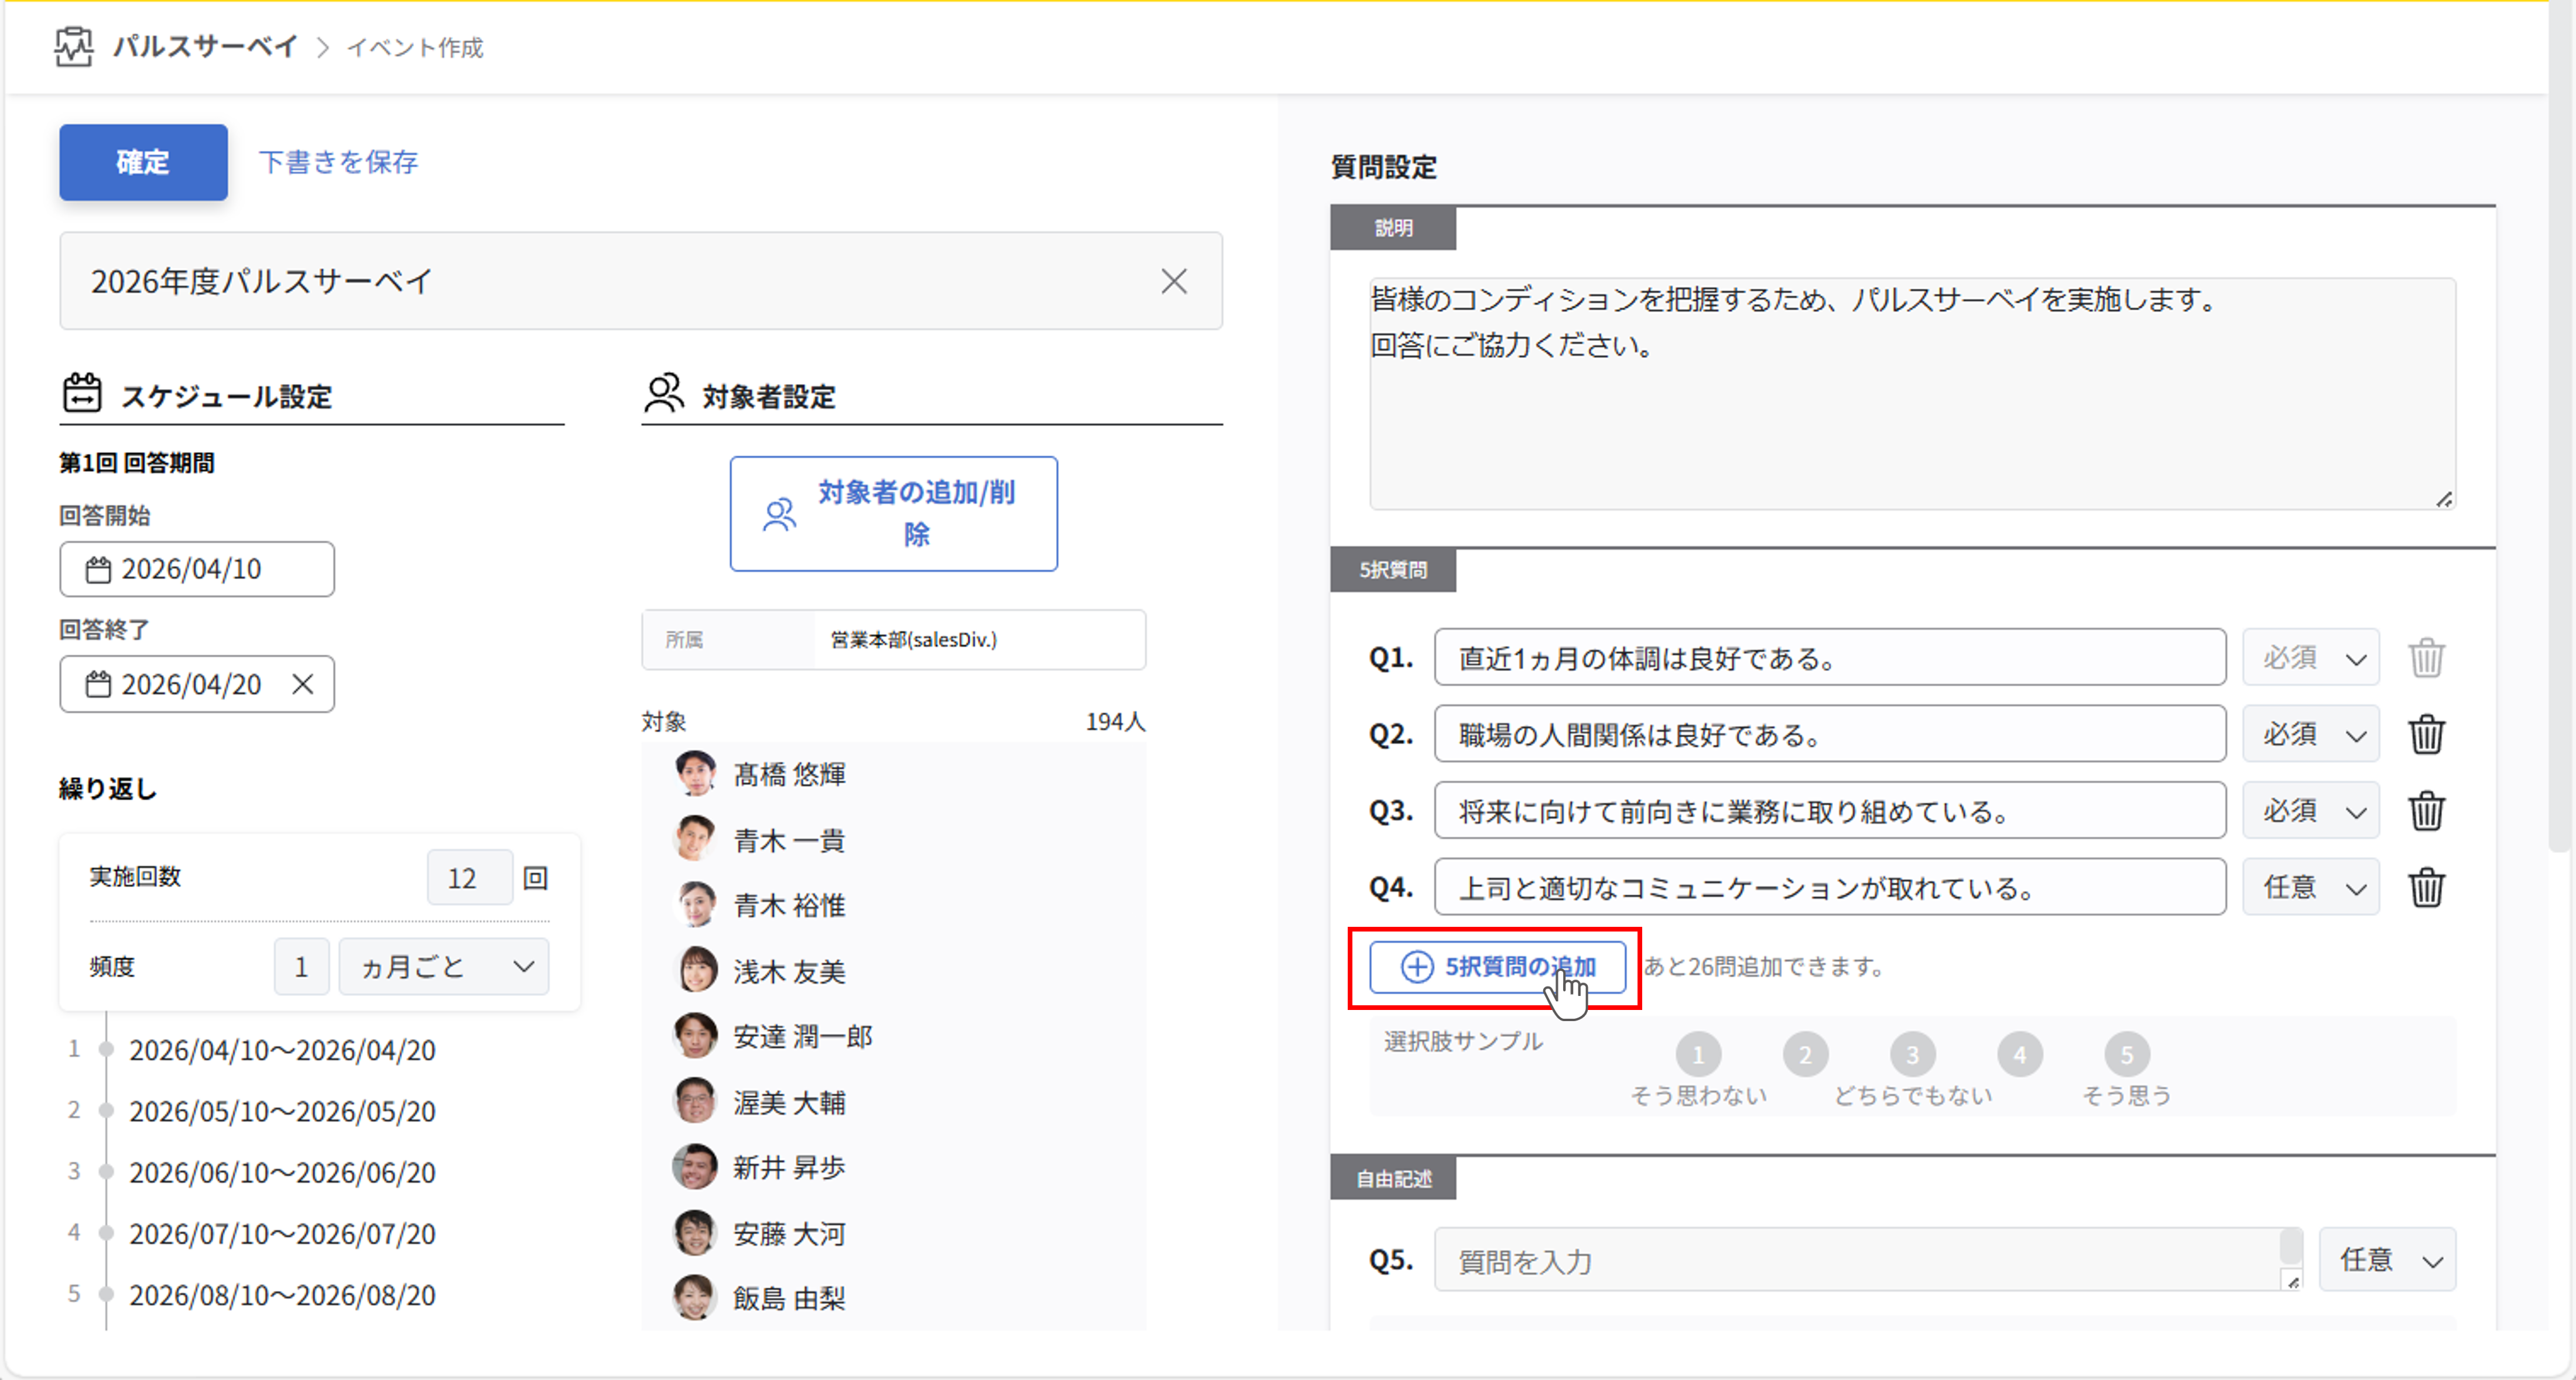Viewport: 2576px width, 1380px height.
Task: Click the 実施回数 input showing 12
Action: 469,877
